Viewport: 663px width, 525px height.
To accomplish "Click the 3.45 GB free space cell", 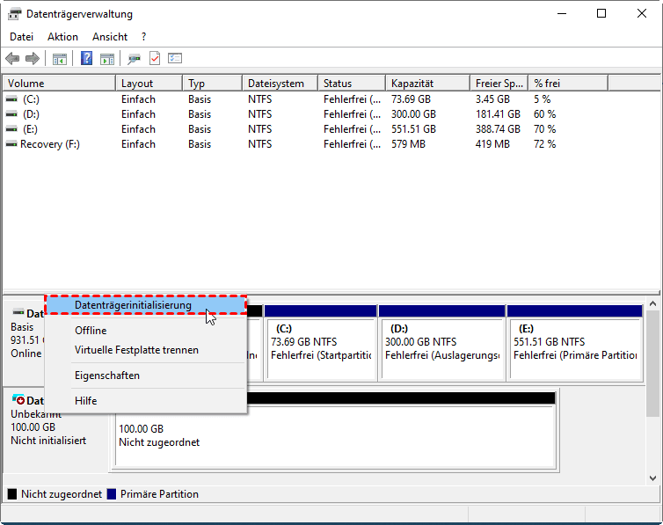I will pos(492,99).
